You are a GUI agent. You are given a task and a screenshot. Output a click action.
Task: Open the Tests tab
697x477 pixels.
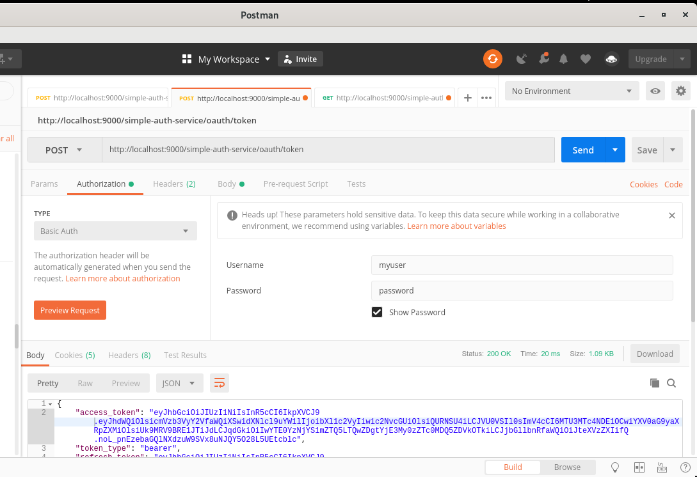coord(356,184)
